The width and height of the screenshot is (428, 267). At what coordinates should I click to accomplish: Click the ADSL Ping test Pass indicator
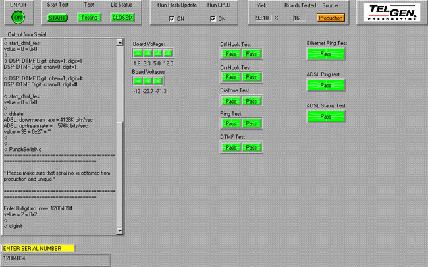pos(326,85)
